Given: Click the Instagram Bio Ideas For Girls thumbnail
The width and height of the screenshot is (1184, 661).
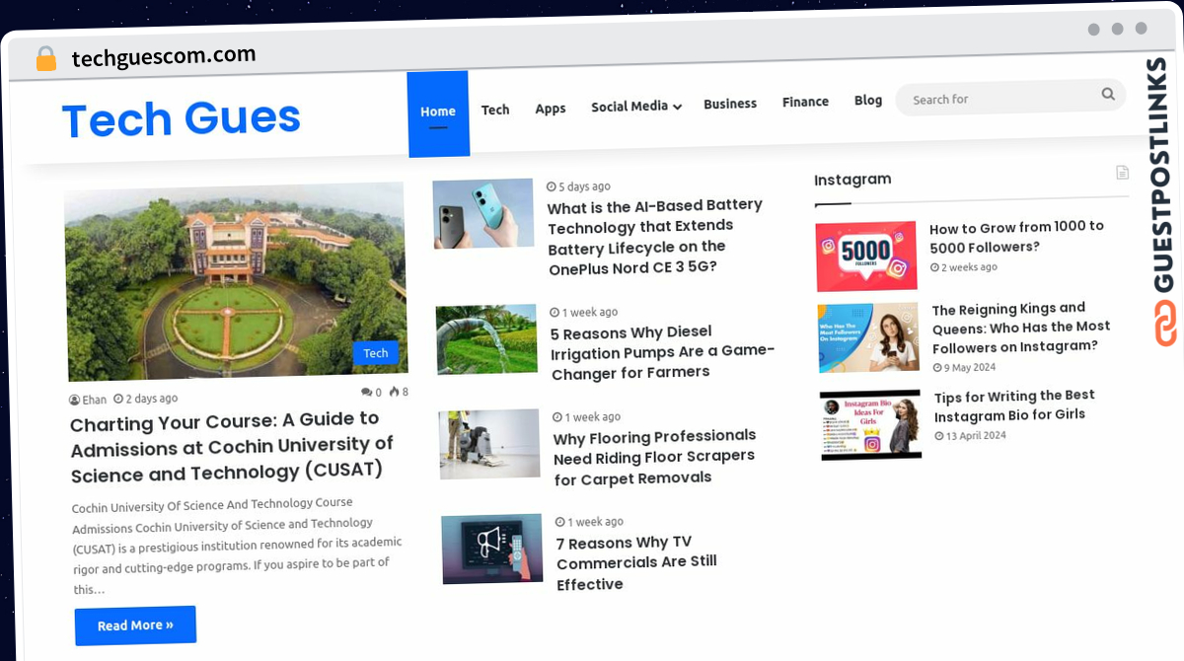Looking at the screenshot, I should coord(871,424).
